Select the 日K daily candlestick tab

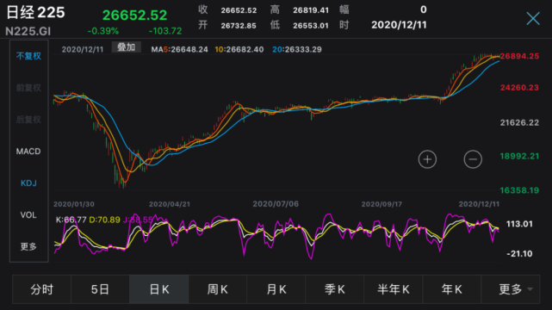(159, 289)
